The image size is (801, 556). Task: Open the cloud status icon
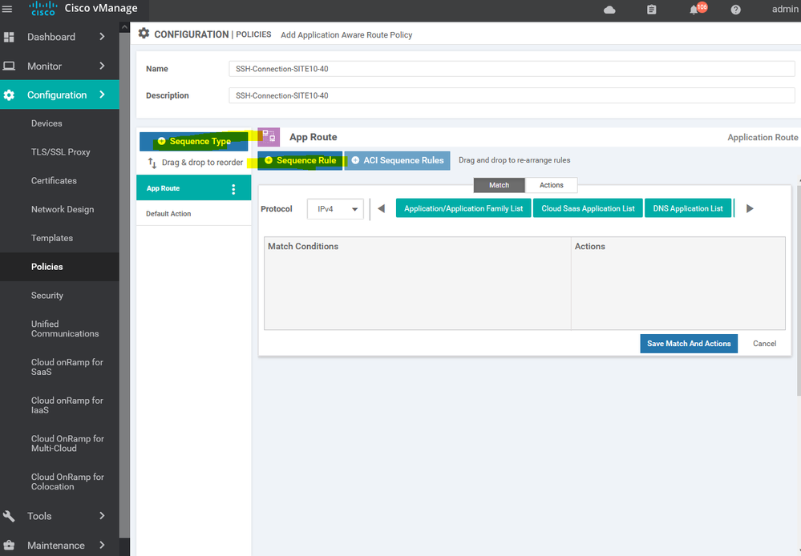tap(609, 10)
